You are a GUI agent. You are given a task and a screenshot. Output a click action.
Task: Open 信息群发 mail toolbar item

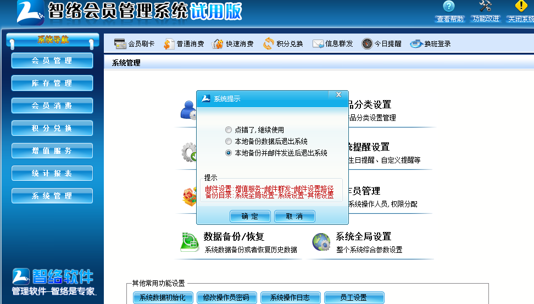pos(333,44)
